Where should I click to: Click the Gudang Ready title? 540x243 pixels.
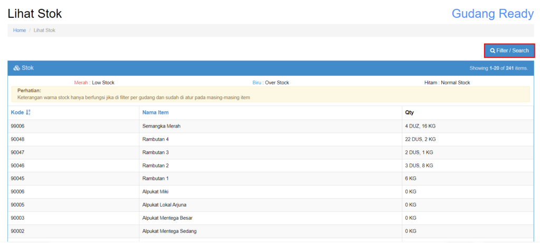point(492,14)
